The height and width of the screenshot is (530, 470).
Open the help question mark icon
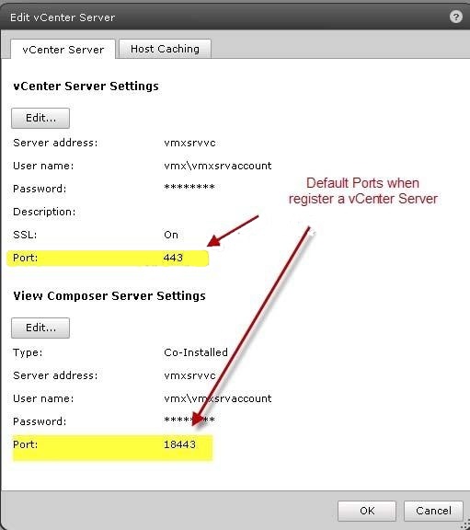(x=455, y=17)
